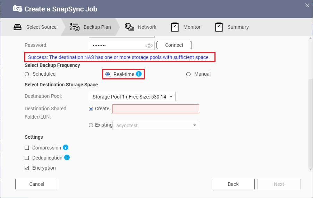Click the Back button
The width and height of the screenshot is (313, 198).
coord(233,184)
